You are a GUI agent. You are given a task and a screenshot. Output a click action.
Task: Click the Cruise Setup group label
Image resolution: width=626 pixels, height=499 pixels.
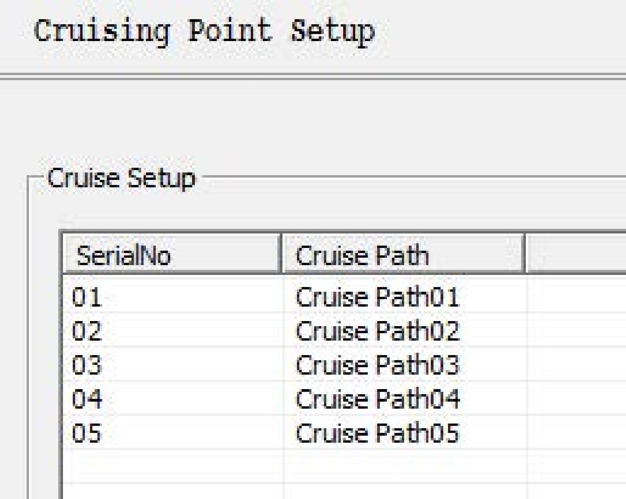(121, 179)
